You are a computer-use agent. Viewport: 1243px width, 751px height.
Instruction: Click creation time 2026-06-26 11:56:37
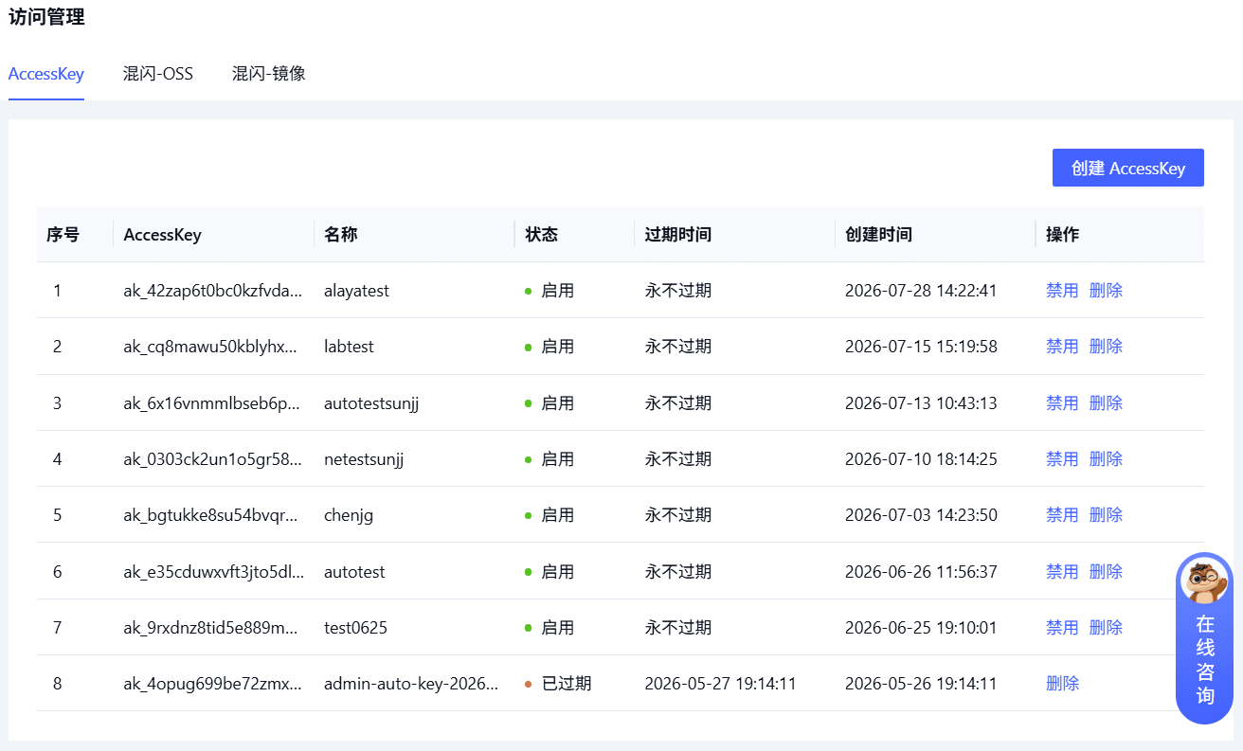[x=921, y=572]
